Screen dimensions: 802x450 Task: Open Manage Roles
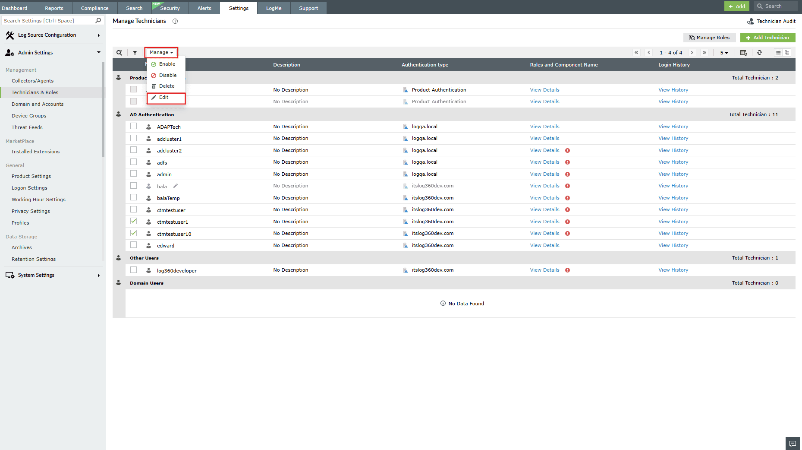click(709, 38)
